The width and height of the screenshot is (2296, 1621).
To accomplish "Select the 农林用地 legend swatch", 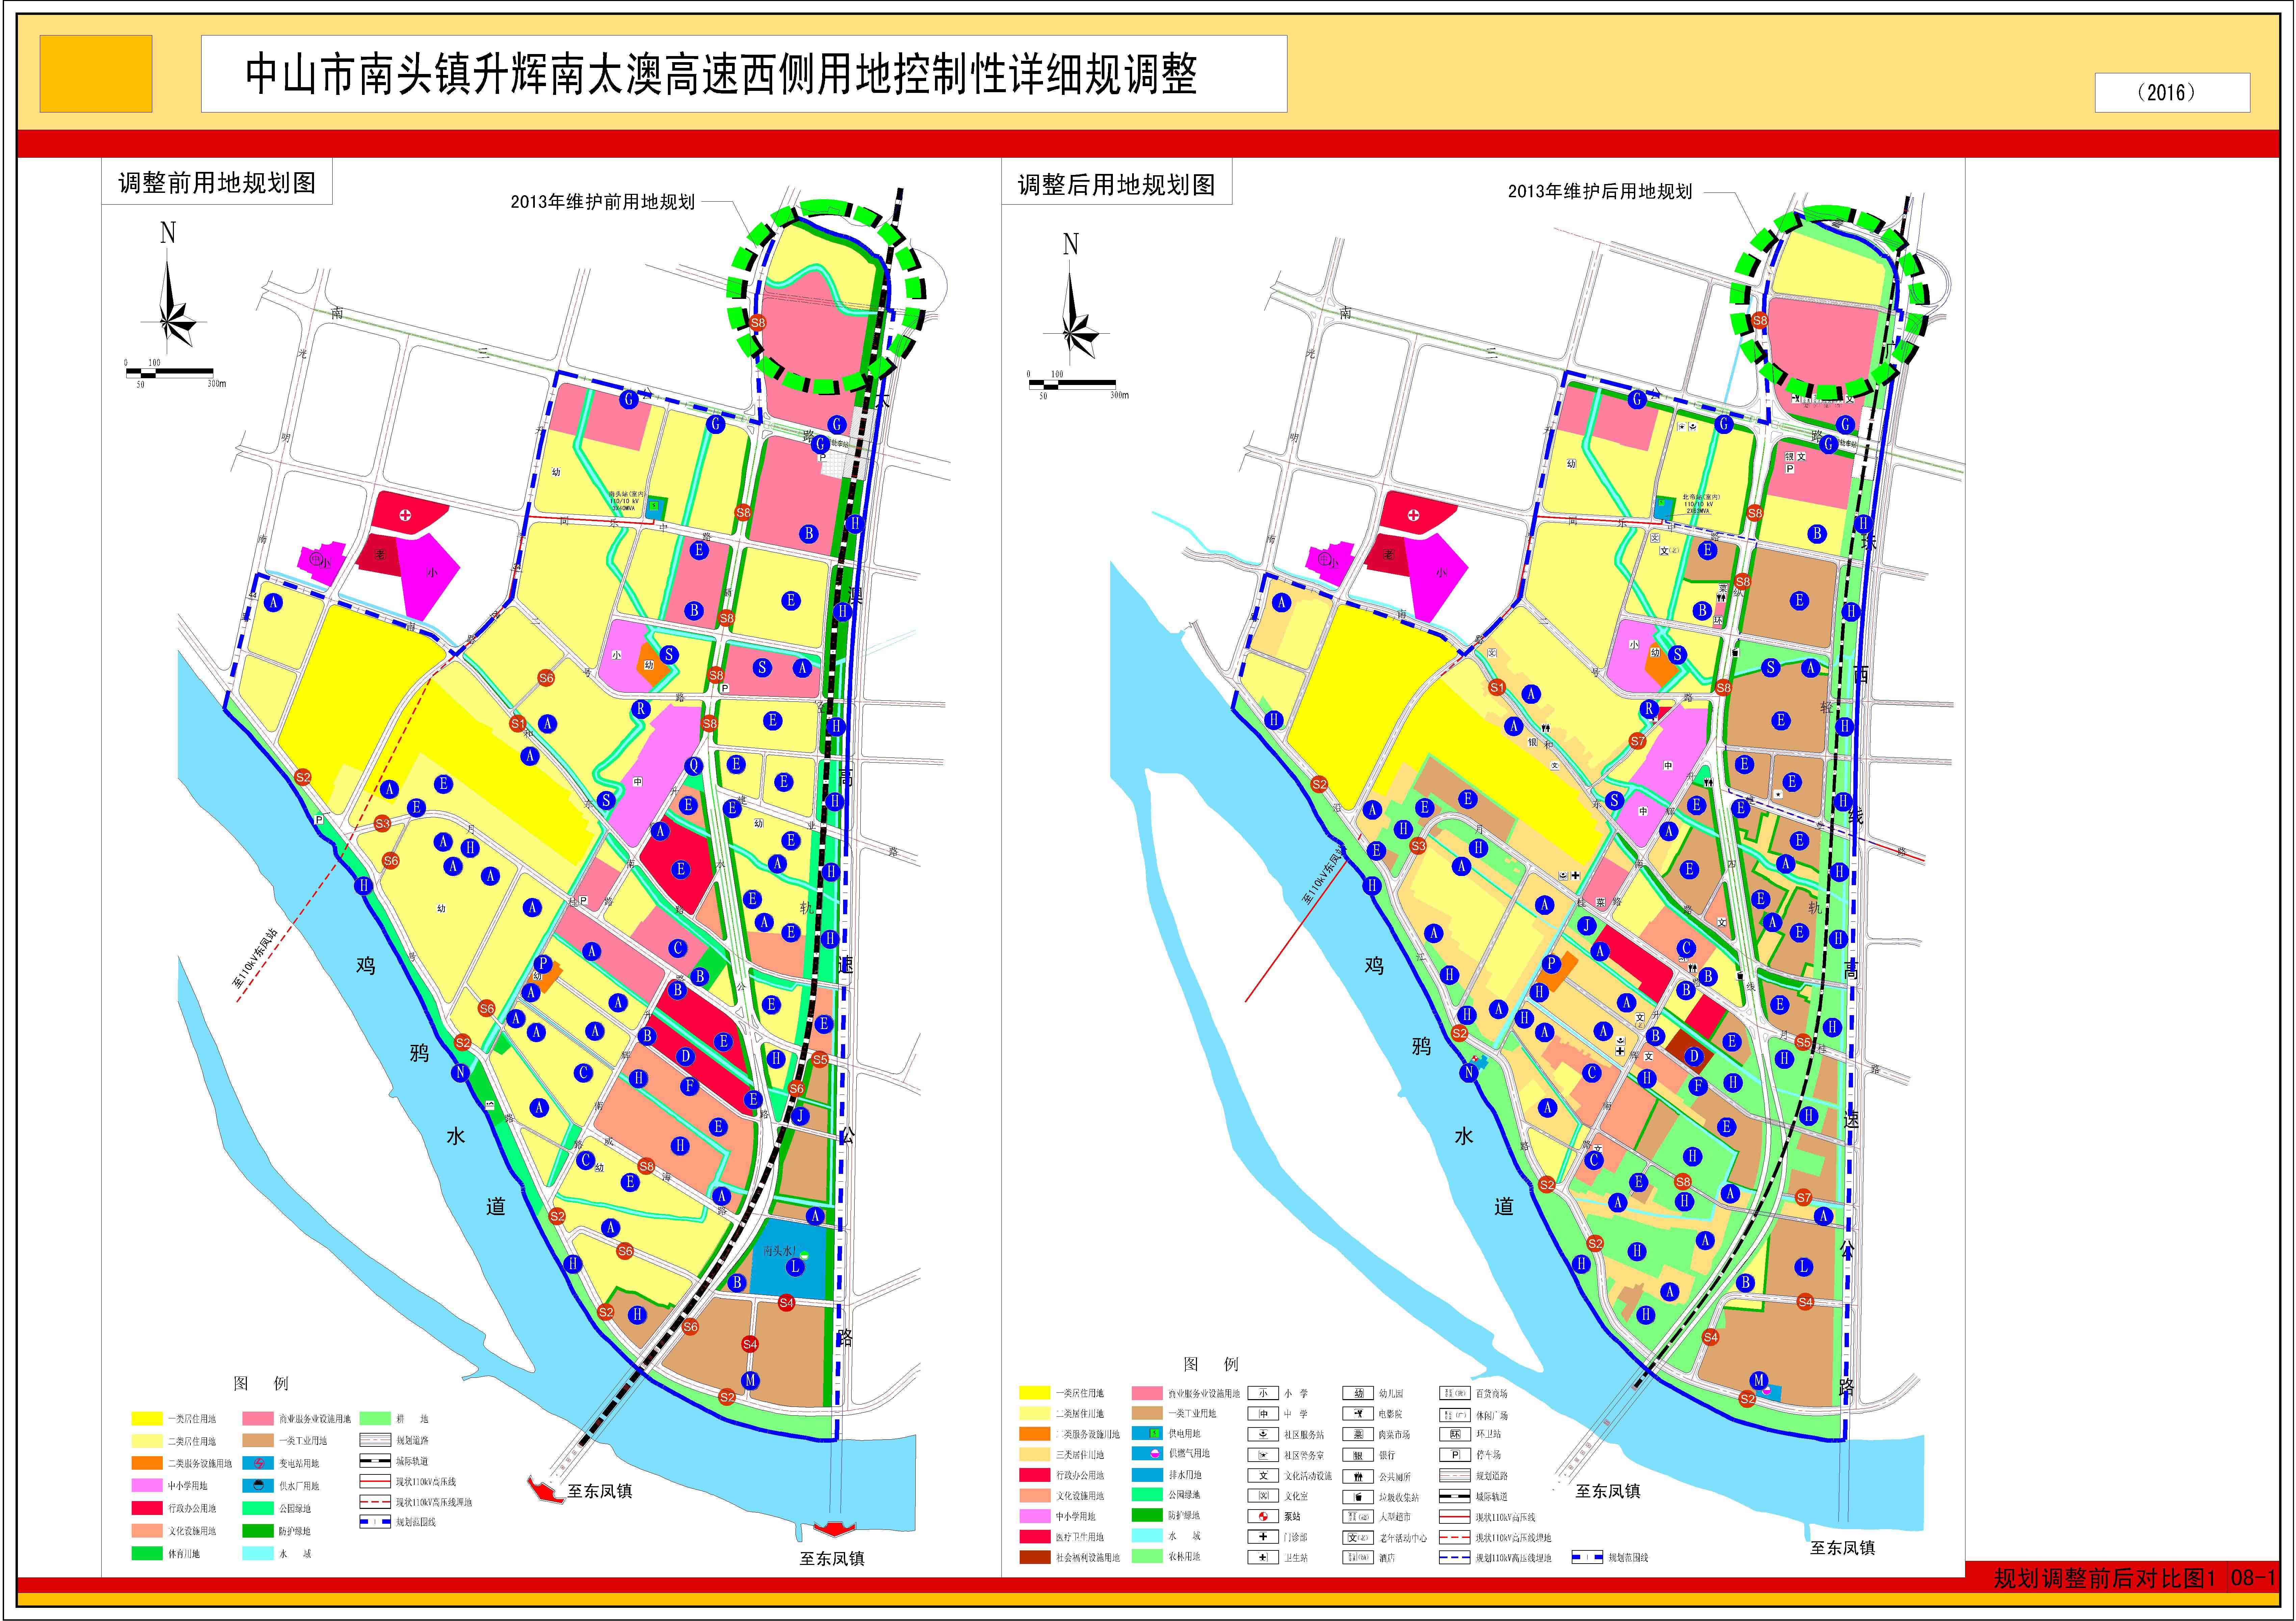I will 1147,1557.
